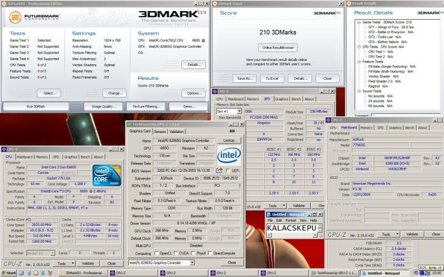The width and height of the screenshot is (444, 277).
Task: Switch to TechPowerUp GPU-Z via taskbar button
Action: click(x=335, y=273)
